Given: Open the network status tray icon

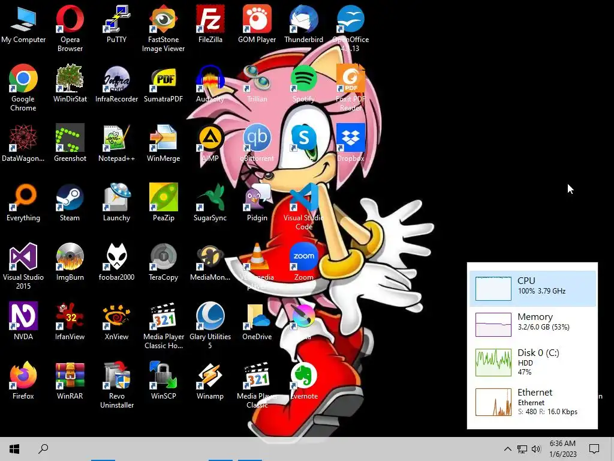Looking at the screenshot, I should tap(522, 449).
